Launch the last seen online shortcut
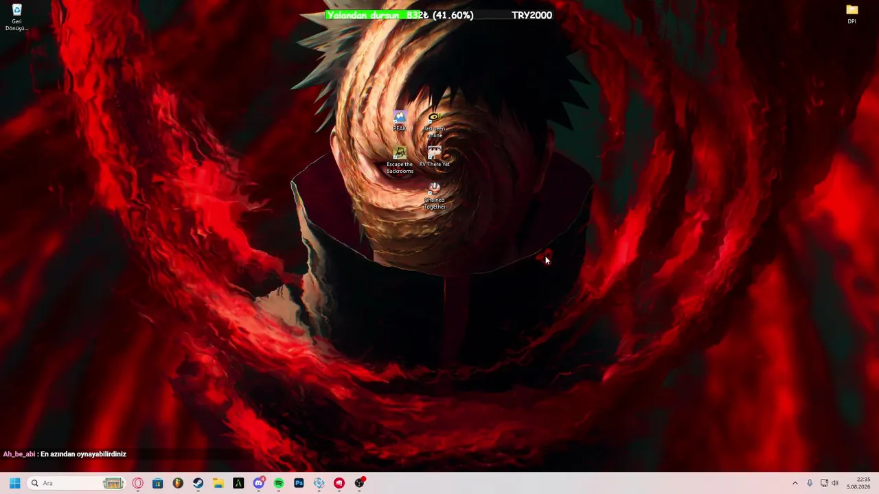 click(434, 124)
